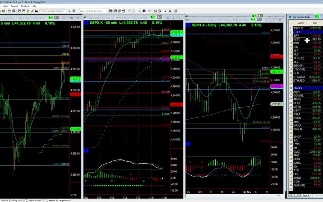Click inside the Type a symbol/command field

click(53, 11)
